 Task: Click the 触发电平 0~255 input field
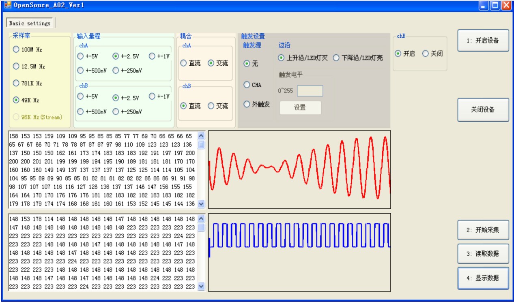pyautogui.click(x=310, y=91)
